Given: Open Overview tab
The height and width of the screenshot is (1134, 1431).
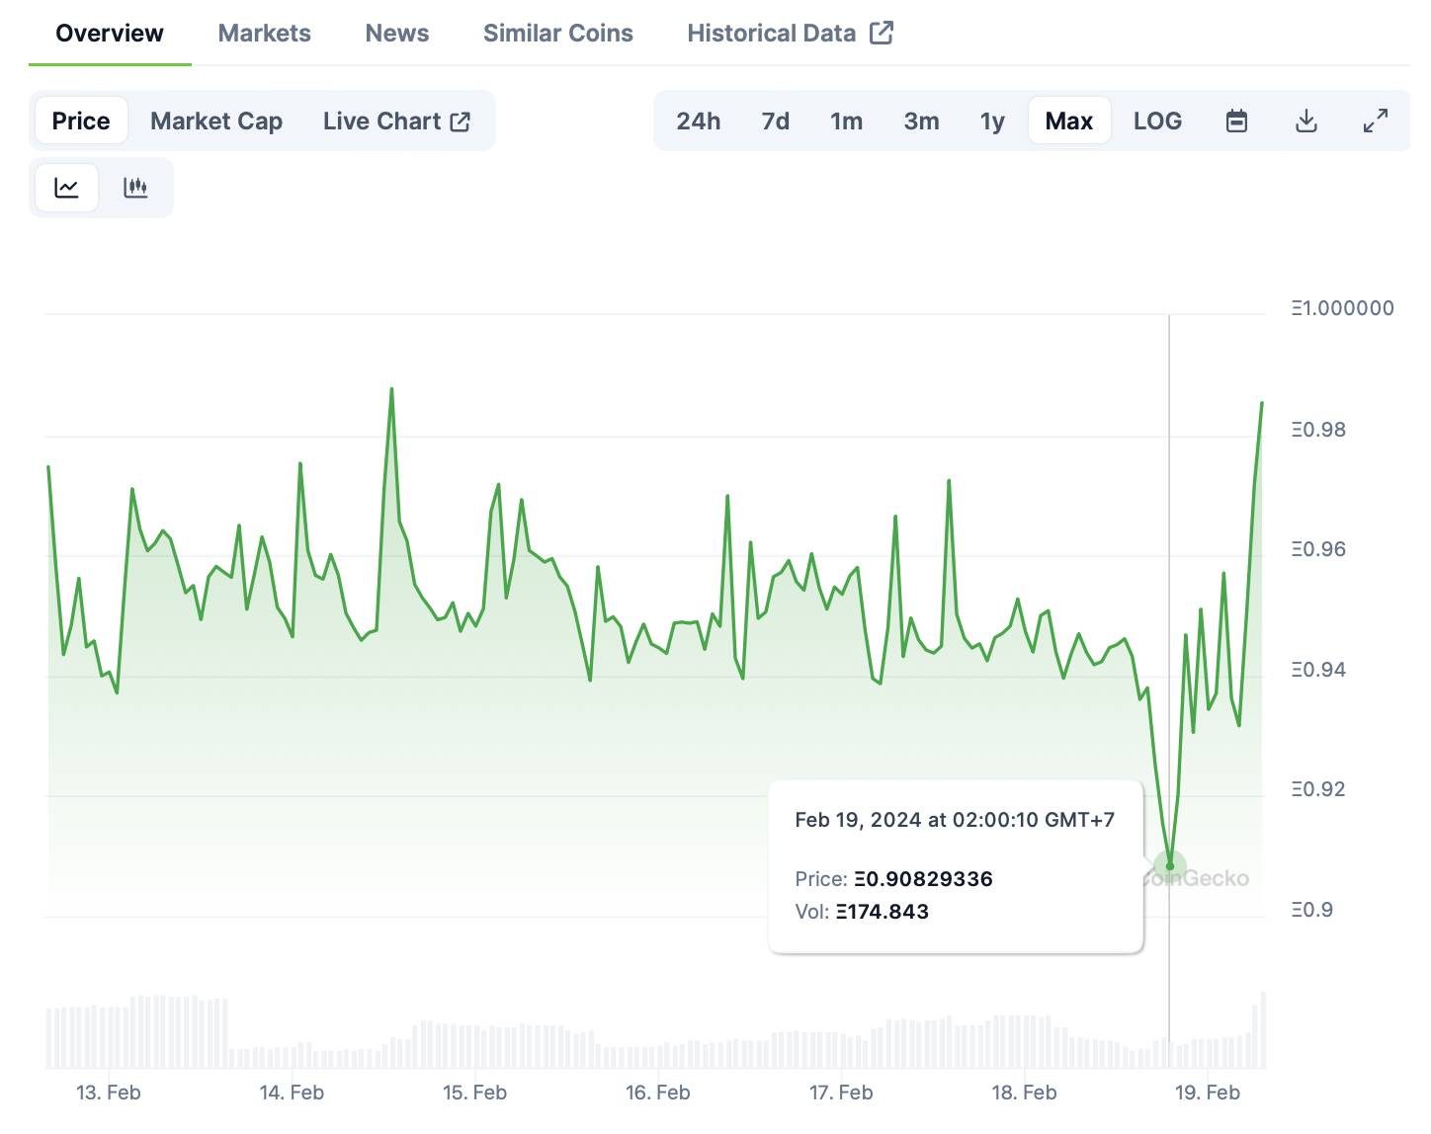Looking at the screenshot, I should point(110,34).
